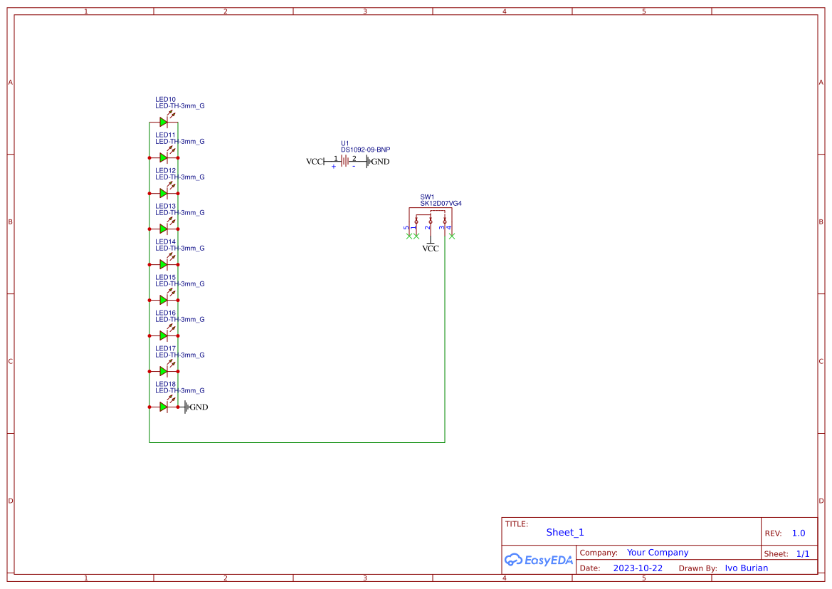This screenshot has height=589, width=832.
Task: Click the U1 reference designator label
Action: pyautogui.click(x=346, y=143)
